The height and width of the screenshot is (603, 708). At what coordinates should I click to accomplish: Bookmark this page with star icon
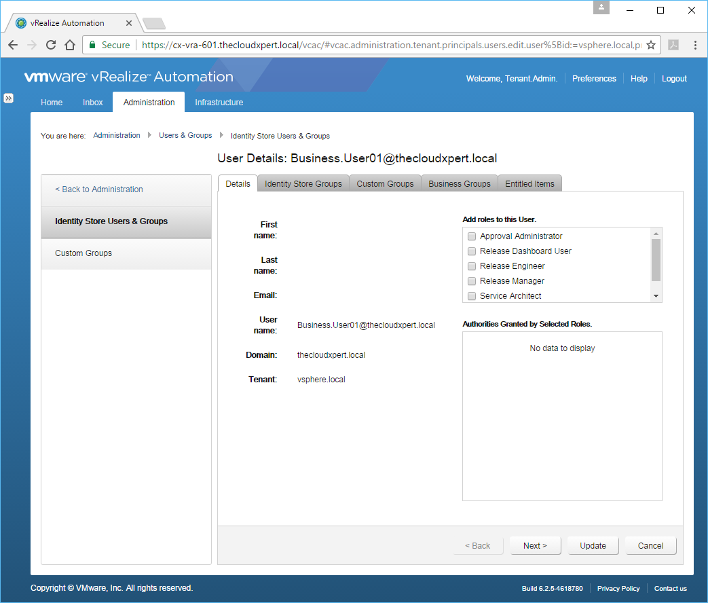[650, 45]
